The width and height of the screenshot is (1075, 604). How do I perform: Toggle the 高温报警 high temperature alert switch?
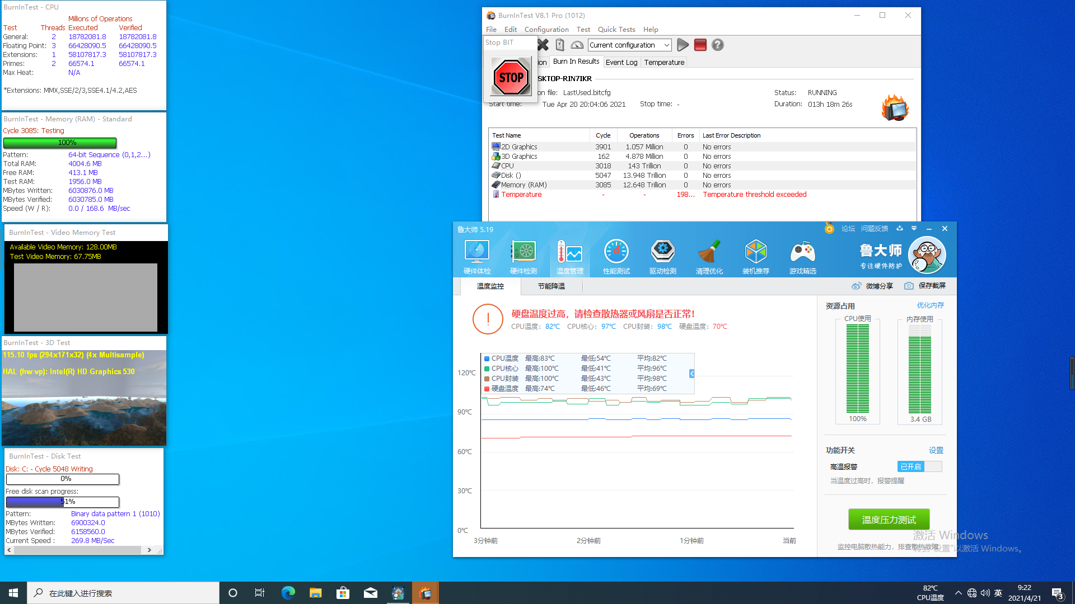point(918,466)
